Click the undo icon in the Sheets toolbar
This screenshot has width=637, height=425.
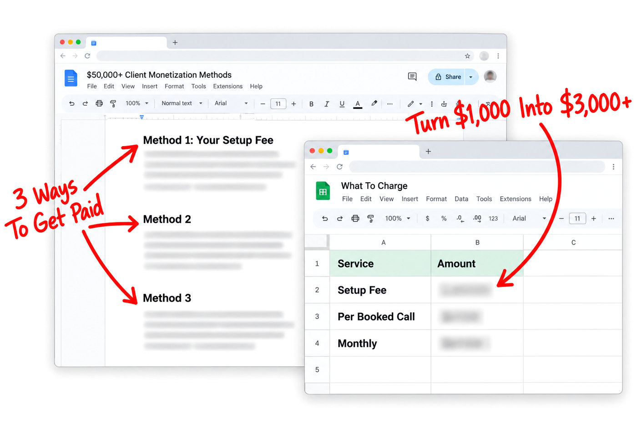pyautogui.click(x=325, y=219)
